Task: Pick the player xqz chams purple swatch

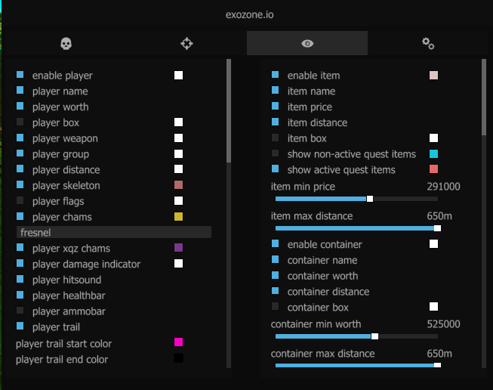Action: 179,248
